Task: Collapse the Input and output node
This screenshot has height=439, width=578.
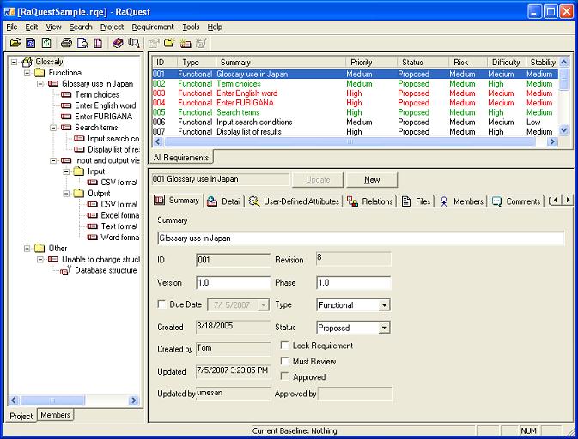Action: coord(53,161)
